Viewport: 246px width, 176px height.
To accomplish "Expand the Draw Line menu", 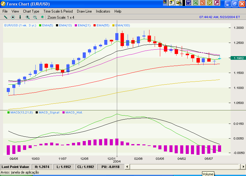I will point(84,11).
